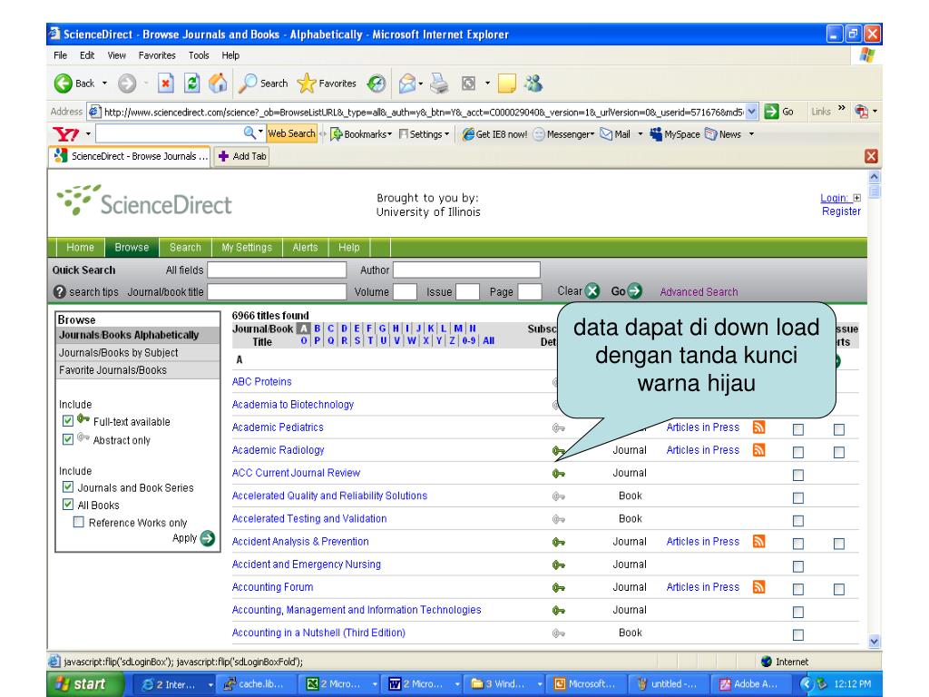Click the Print toolbar icon
Viewport: 929px width, 697px height.
pos(440,83)
